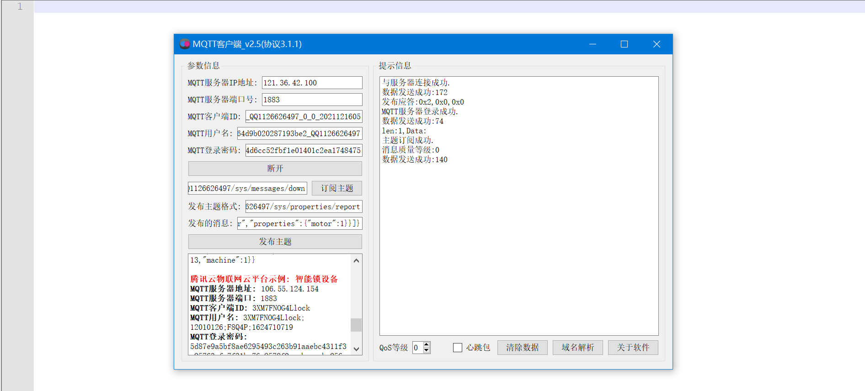Close the MQTT client window
Screen dimensions: 865x391
(657, 44)
